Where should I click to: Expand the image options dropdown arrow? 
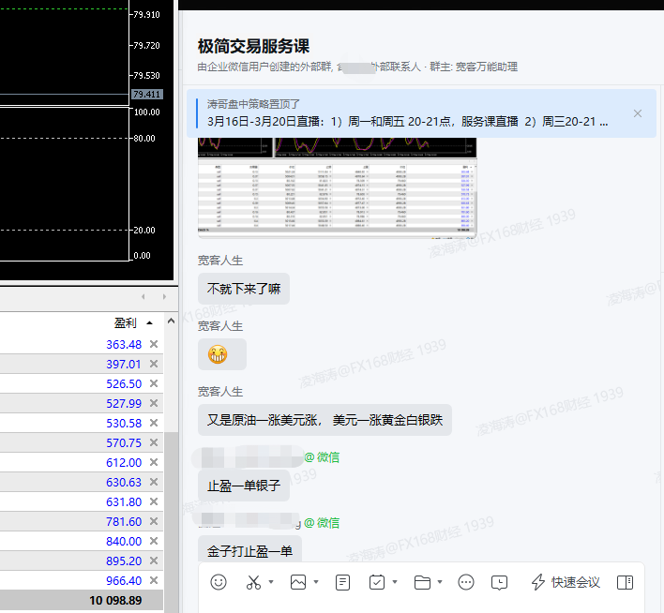coord(316,582)
